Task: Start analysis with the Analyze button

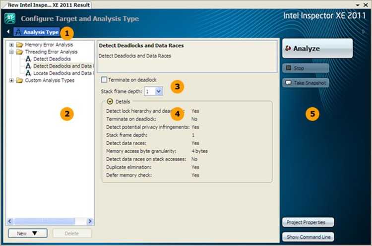Action: [x=317, y=49]
